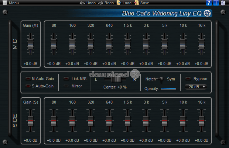The image size is (229, 148).
Task: Click the L/R Center pan slider
Action: coord(115,79)
